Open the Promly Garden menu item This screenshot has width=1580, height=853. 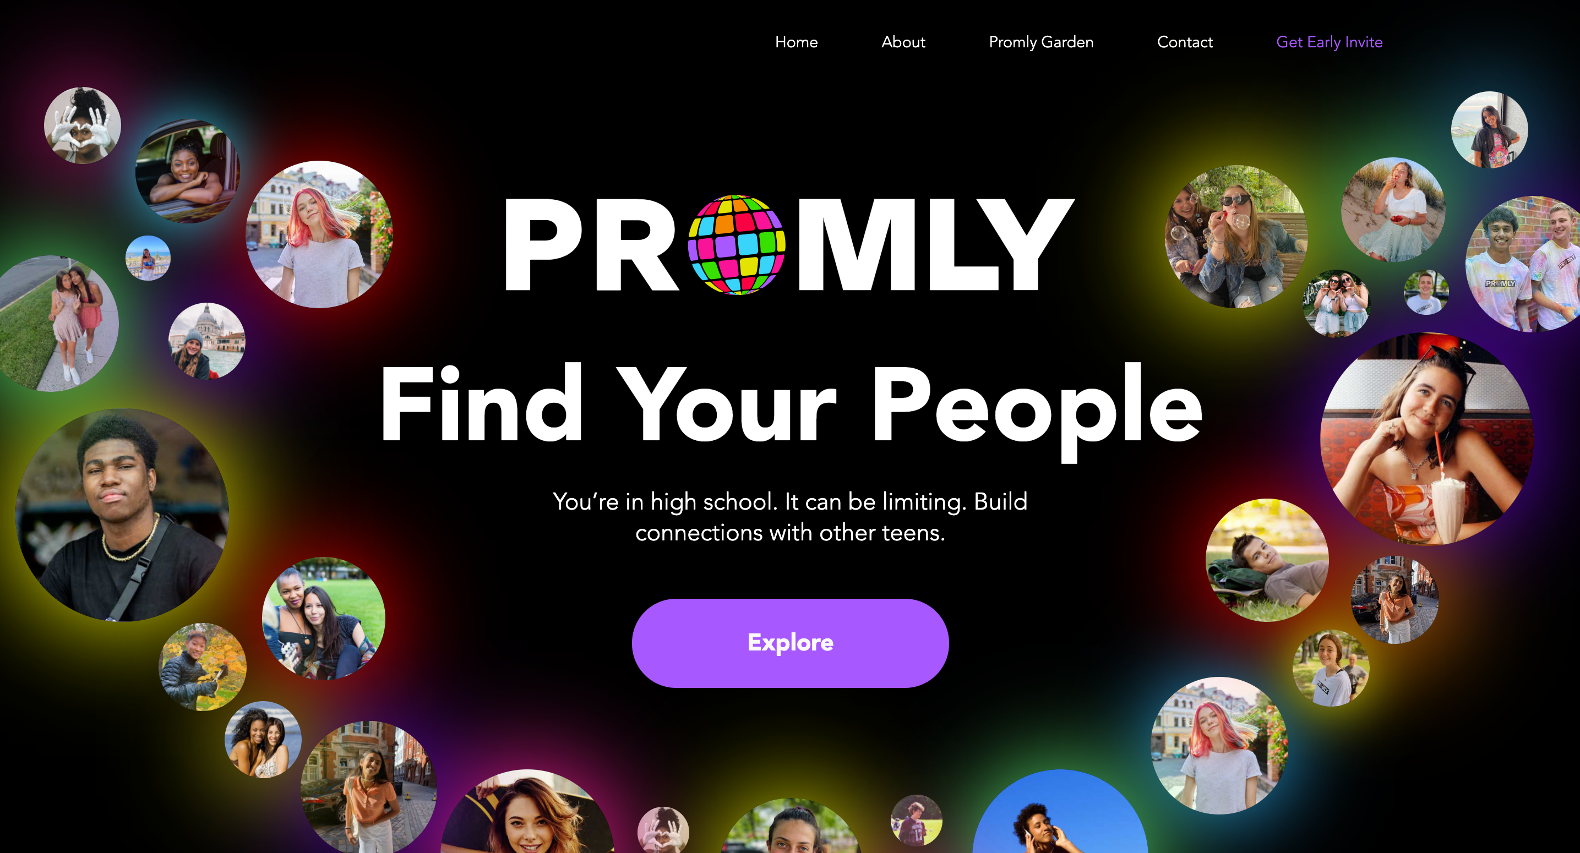pos(1041,42)
